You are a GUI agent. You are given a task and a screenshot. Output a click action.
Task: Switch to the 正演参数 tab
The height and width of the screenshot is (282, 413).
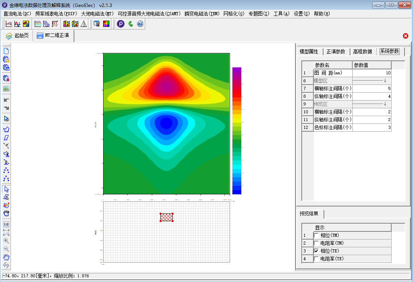click(x=336, y=51)
